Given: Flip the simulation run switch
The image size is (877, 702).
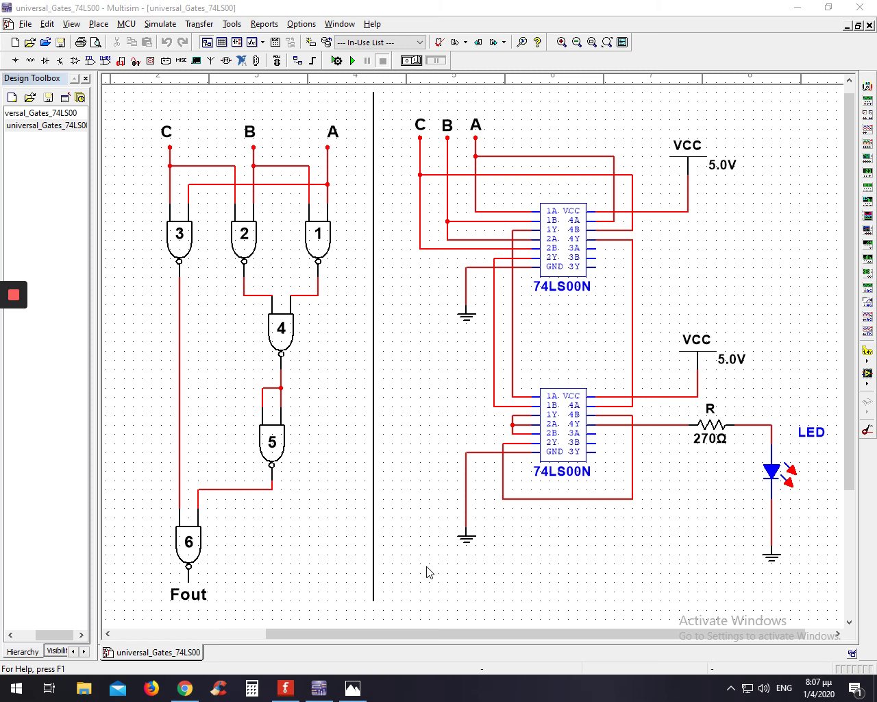Looking at the screenshot, I should coord(411,61).
